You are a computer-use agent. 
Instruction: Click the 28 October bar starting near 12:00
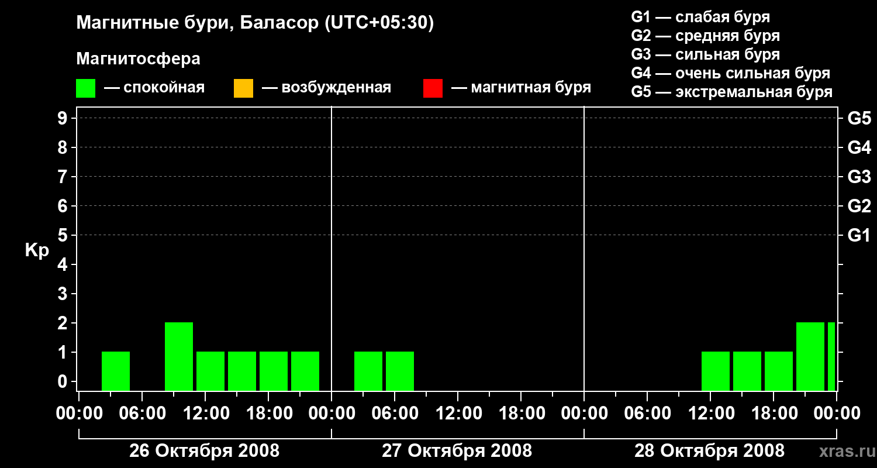(716, 371)
